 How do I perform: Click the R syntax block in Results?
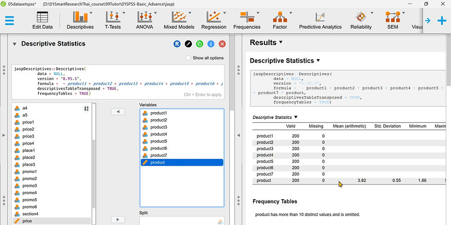coord(348,88)
